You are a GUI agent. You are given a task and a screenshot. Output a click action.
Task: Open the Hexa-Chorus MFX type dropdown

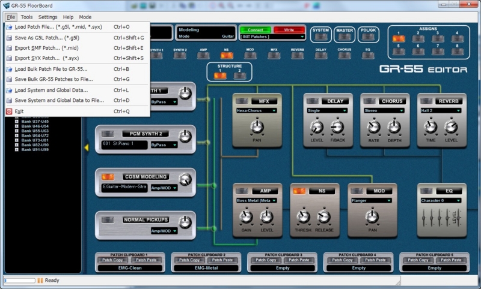click(257, 111)
